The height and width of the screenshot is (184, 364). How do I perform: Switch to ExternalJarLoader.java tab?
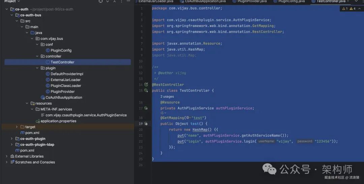tap(155, 1)
